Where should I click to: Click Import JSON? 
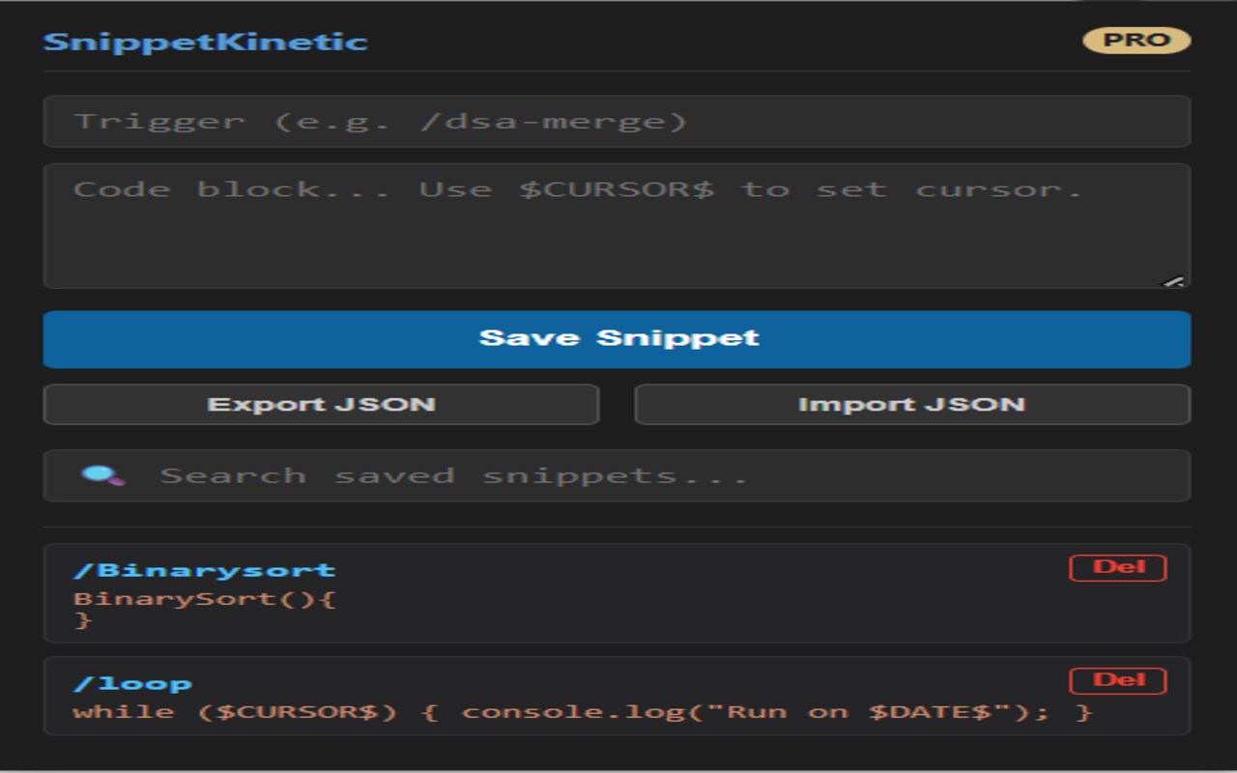pos(912,405)
